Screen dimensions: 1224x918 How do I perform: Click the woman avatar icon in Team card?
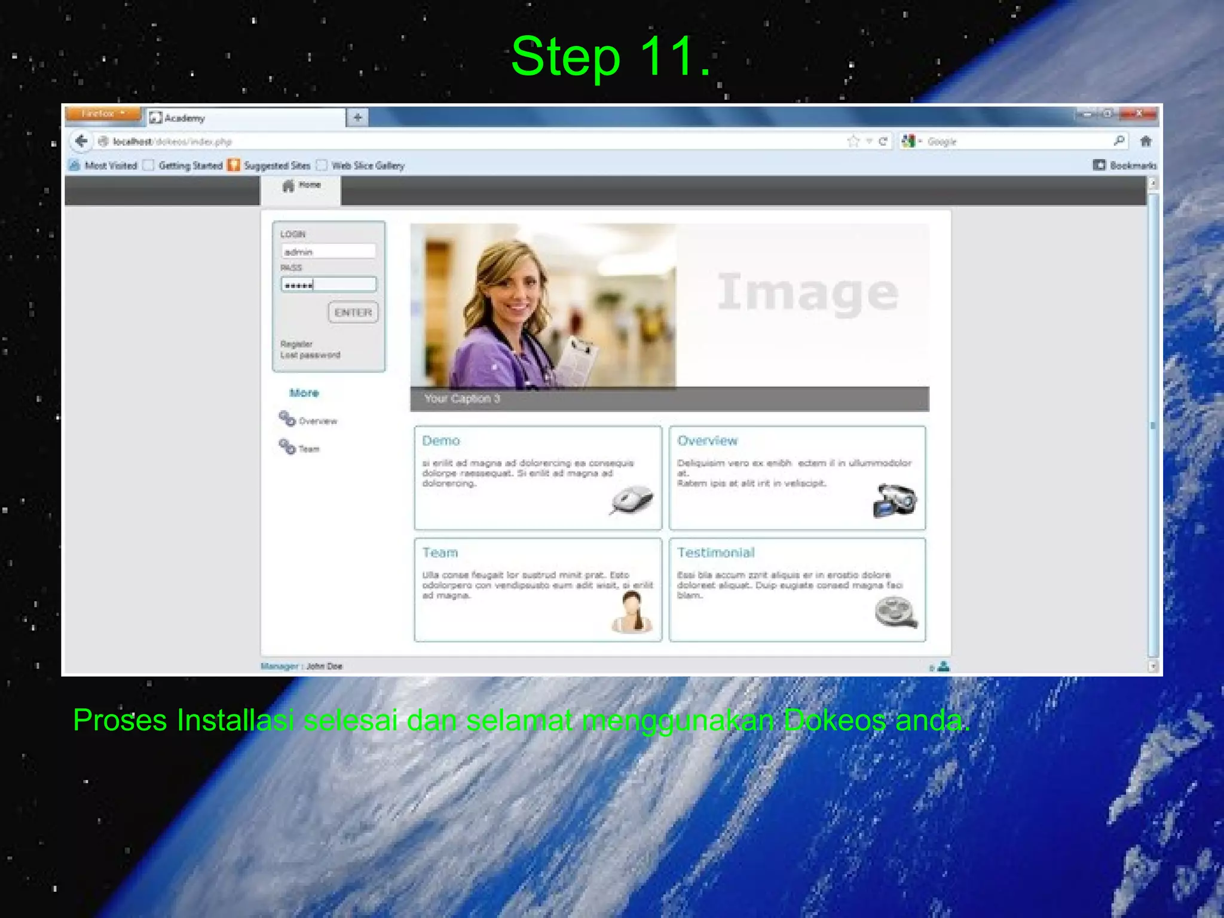pos(632,611)
